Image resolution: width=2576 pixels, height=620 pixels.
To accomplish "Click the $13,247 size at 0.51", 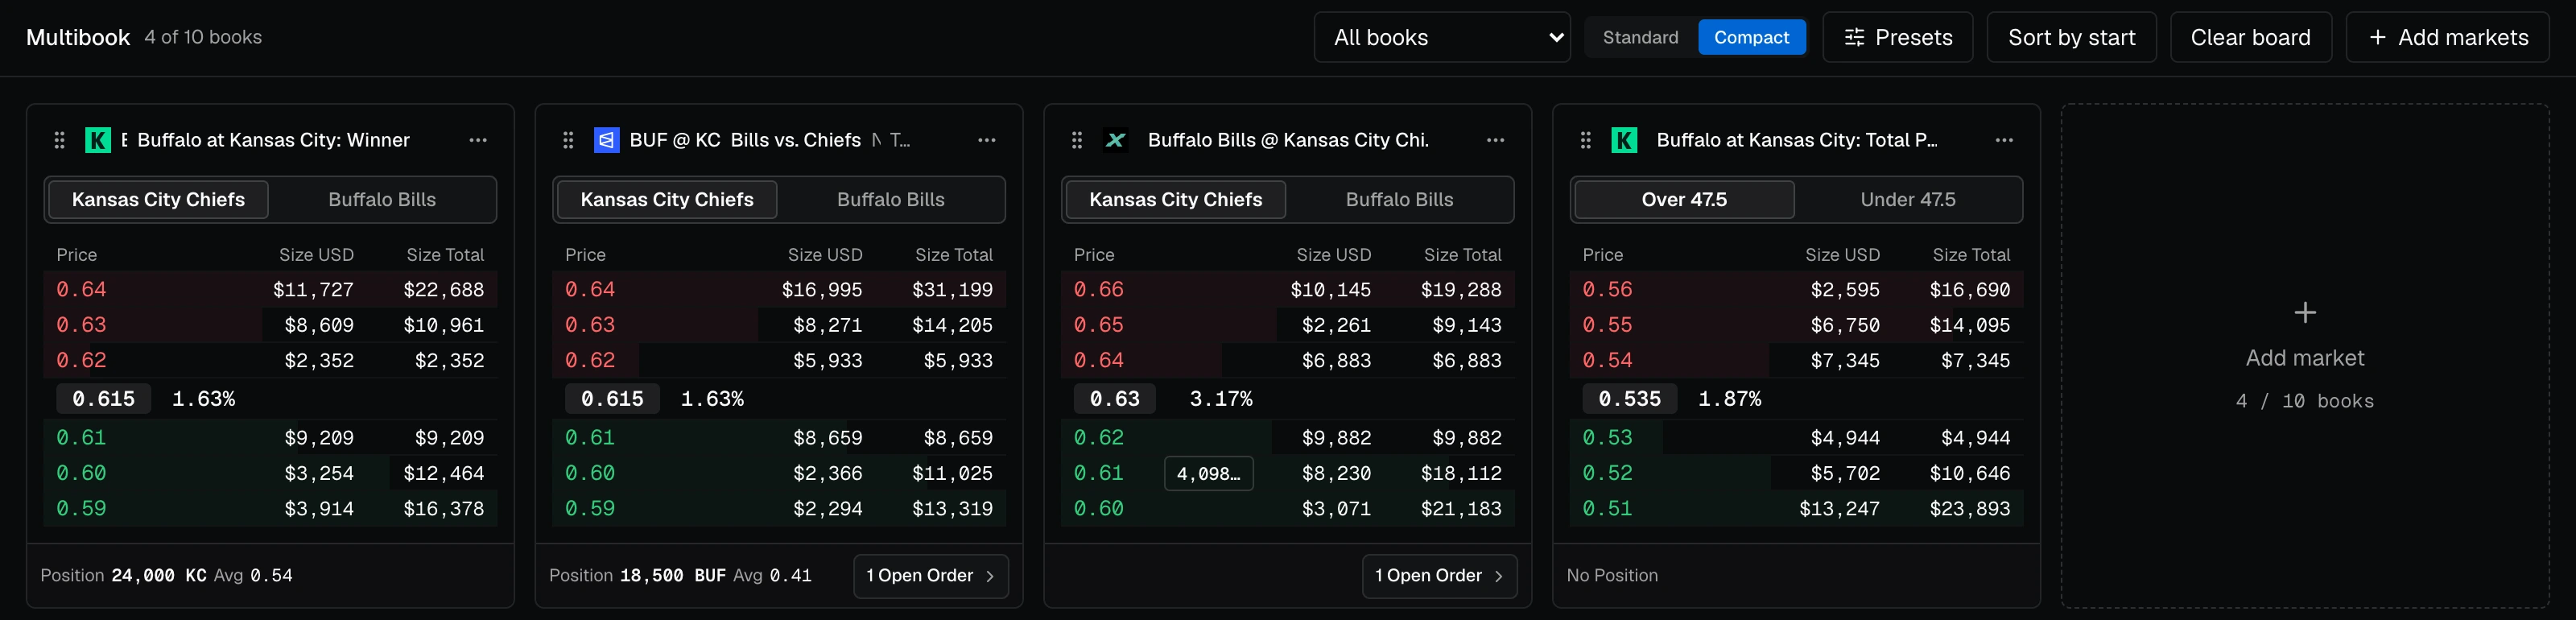I will pyautogui.click(x=1839, y=508).
